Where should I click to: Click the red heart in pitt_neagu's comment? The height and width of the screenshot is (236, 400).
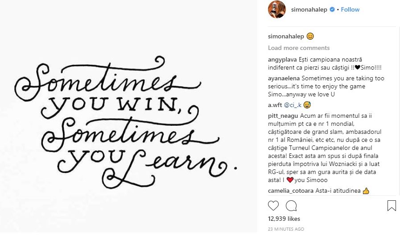coord(290,180)
